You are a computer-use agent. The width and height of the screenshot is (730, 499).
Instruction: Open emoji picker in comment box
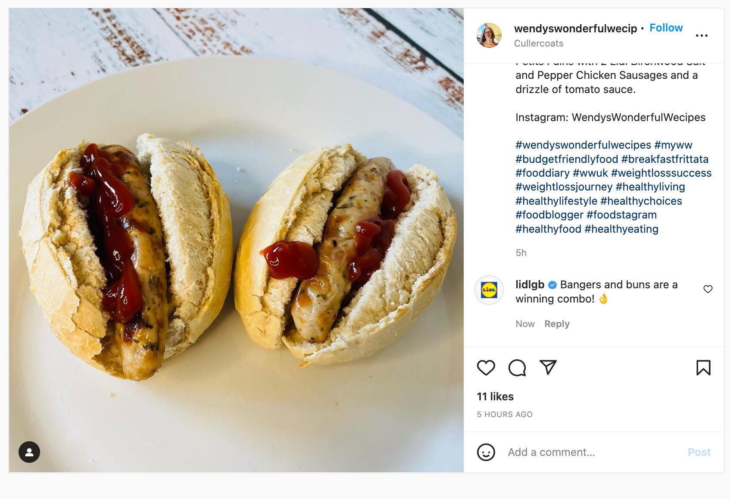coord(486,452)
